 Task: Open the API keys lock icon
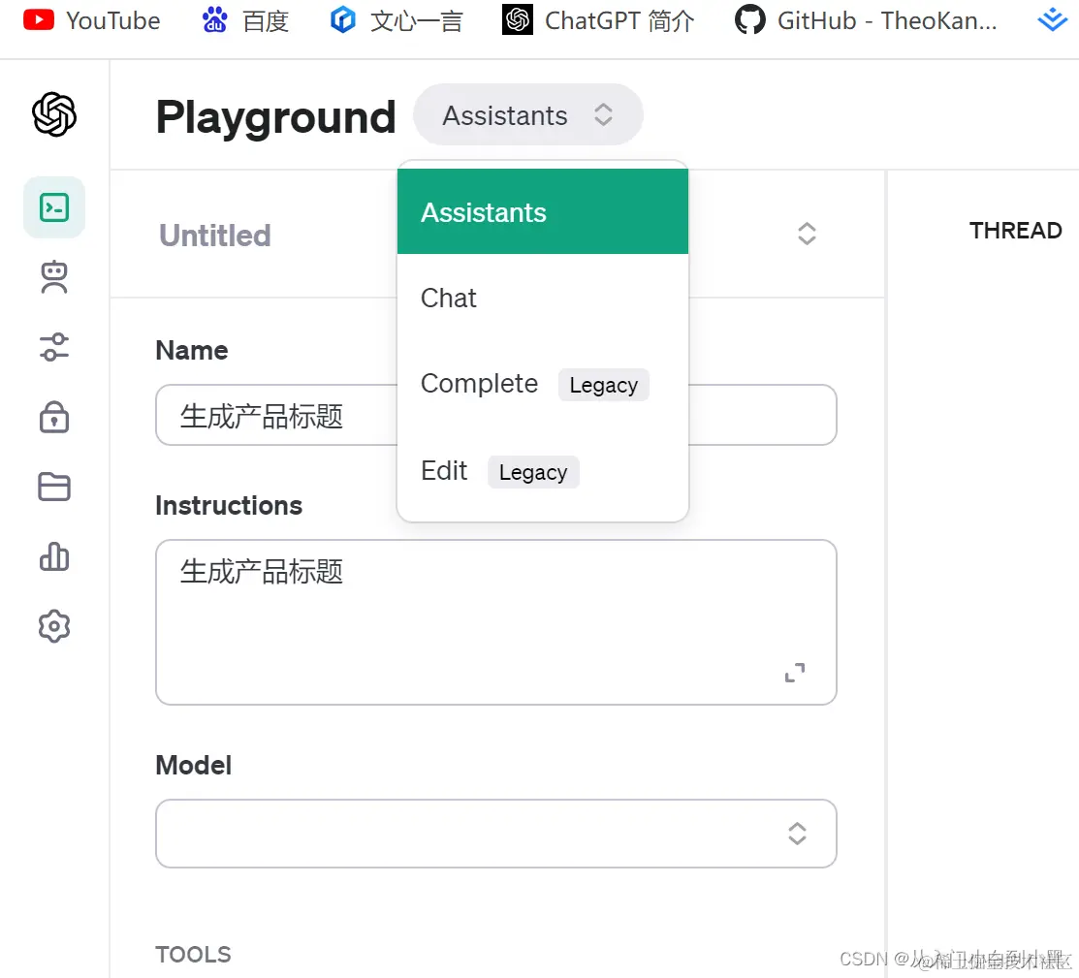tap(54, 417)
